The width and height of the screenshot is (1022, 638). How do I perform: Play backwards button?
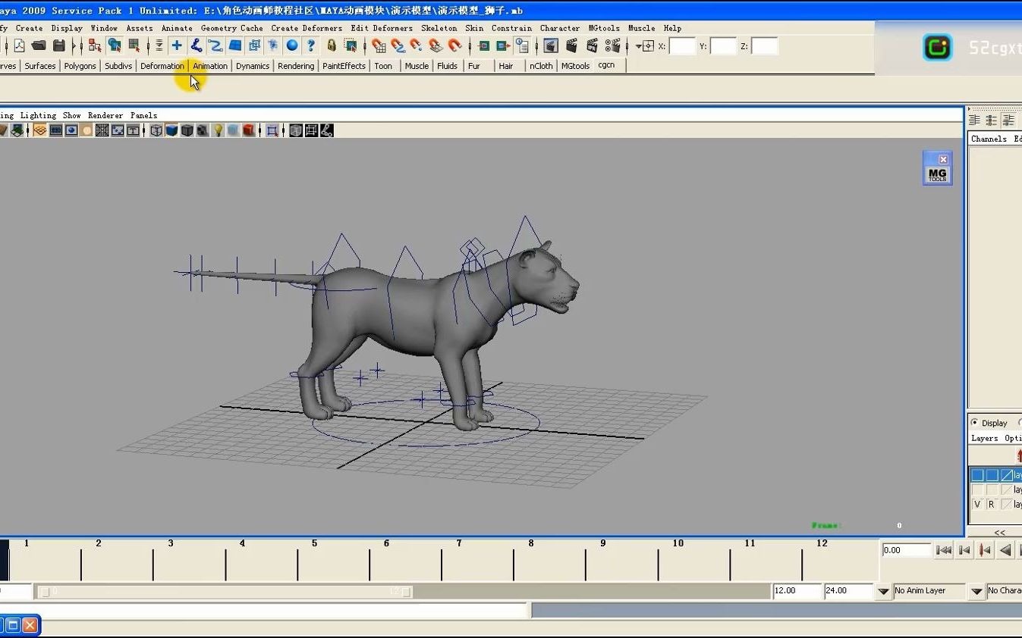1005,550
